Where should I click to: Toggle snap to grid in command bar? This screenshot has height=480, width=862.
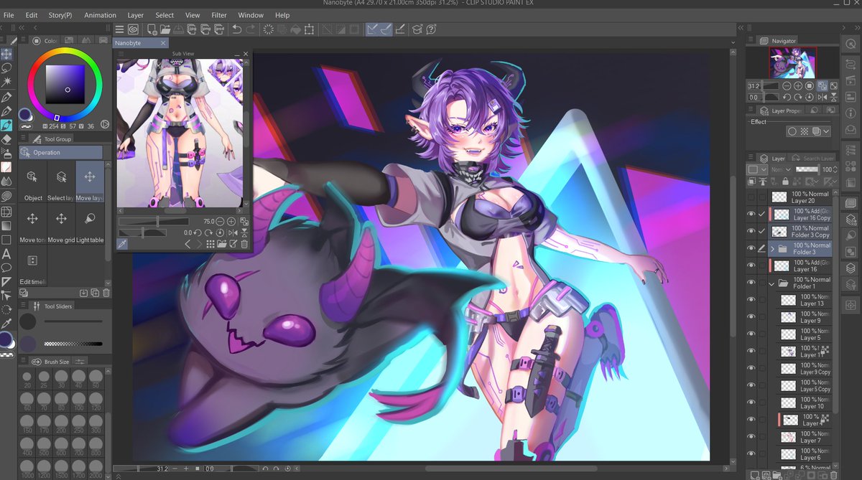400,29
